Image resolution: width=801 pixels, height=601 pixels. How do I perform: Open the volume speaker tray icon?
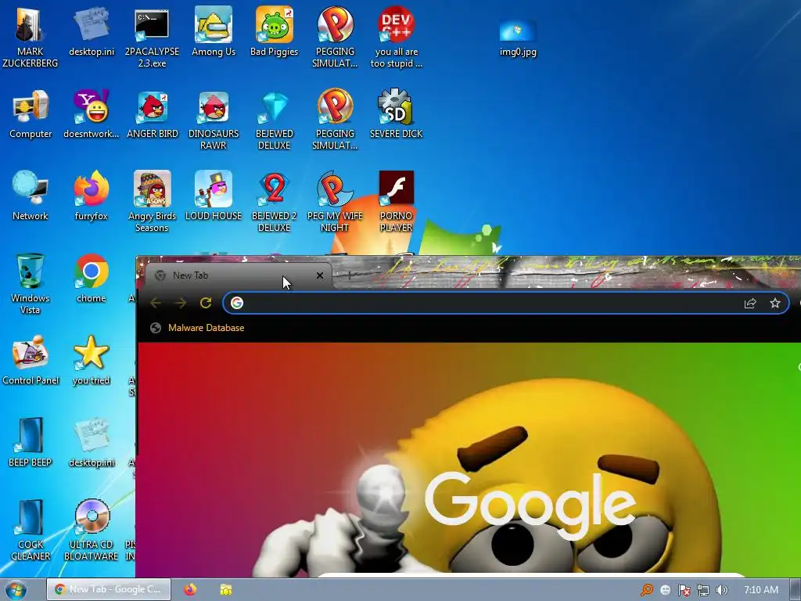[722, 590]
